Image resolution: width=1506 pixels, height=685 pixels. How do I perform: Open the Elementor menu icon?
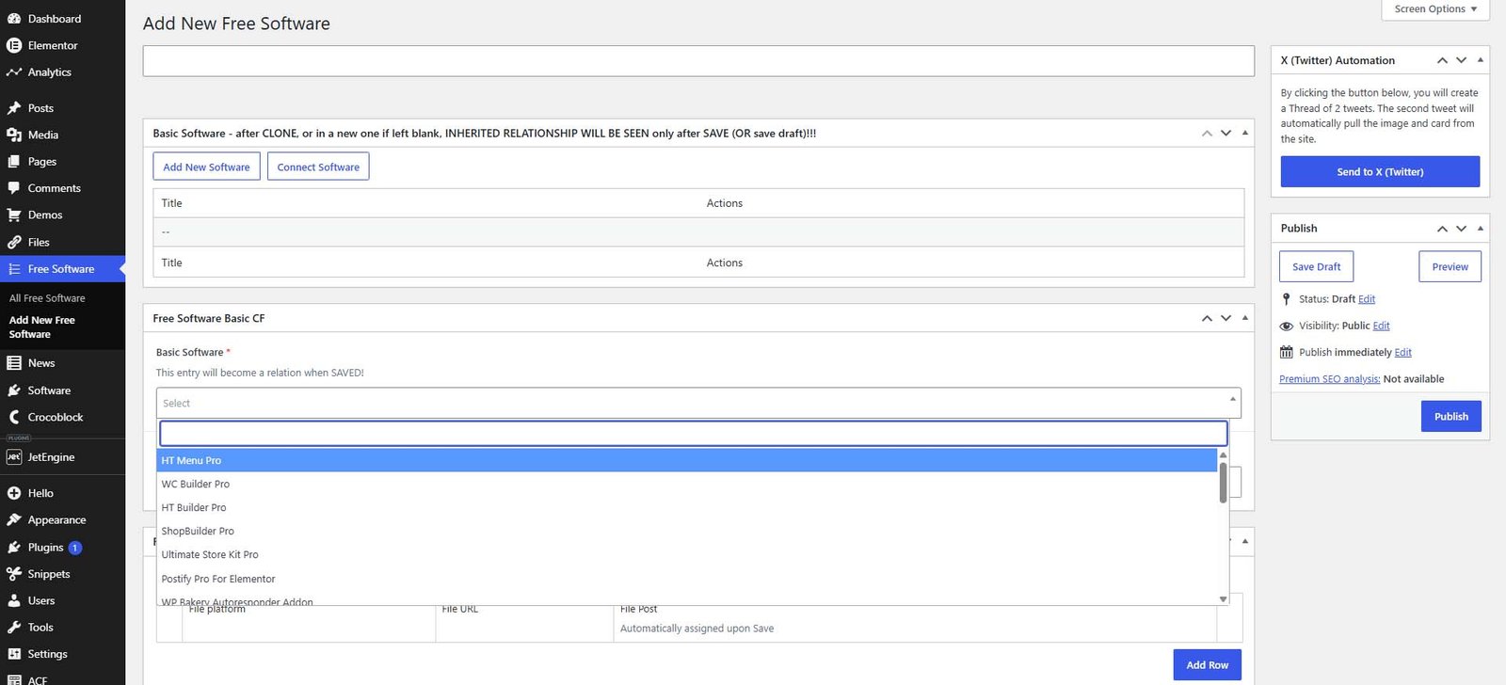coord(14,45)
